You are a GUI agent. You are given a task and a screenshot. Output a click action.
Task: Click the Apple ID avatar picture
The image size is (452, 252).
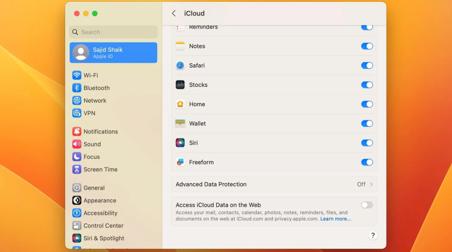[x=81, y=52]
